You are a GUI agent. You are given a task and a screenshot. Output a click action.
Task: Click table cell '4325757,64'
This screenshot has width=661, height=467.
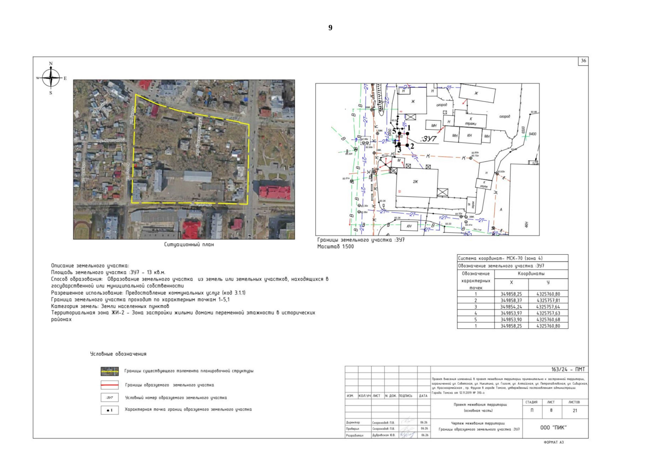tap(548, 307)
